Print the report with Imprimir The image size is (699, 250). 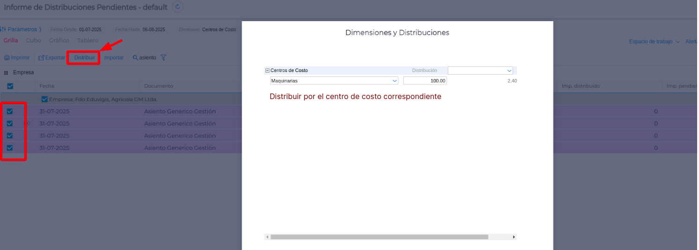click(17, 58)
